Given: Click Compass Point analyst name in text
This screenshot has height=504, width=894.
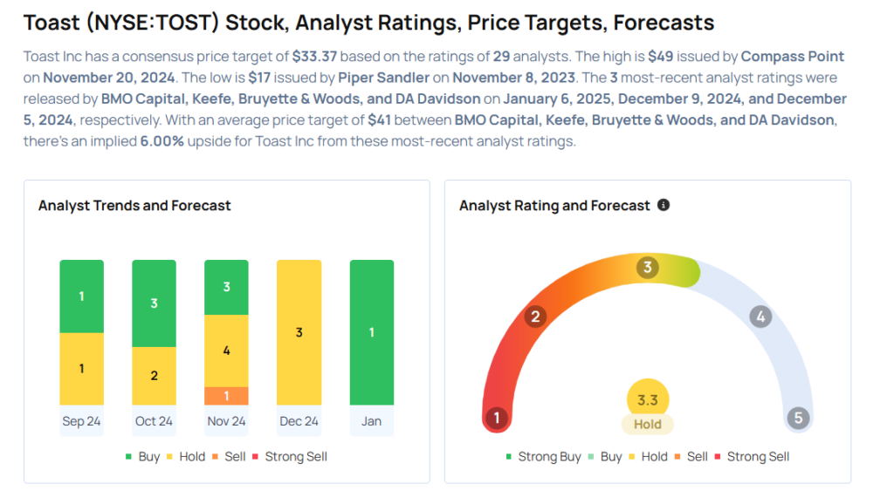Looking at the screenshot, I should (x=793, y=56).
